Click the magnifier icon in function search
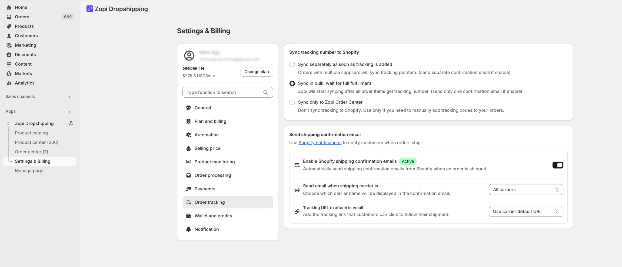This screenshot has width=622, height=267. tap(265, 92)
